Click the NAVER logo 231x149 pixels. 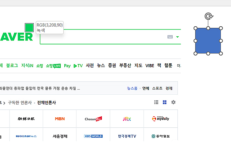coord(16,37)
